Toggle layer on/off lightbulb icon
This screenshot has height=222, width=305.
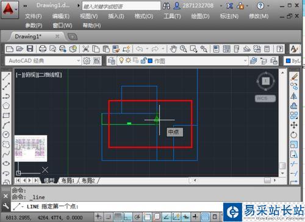pyautogui.click(x=121, y=60)
